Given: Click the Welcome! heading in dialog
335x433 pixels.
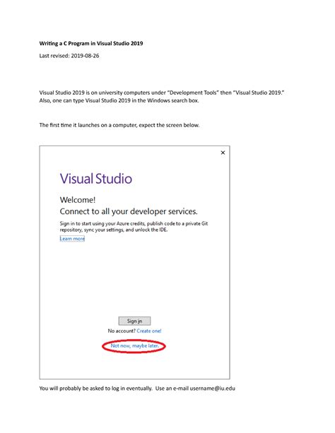Looking at the screenshot, I should [78, 200].
